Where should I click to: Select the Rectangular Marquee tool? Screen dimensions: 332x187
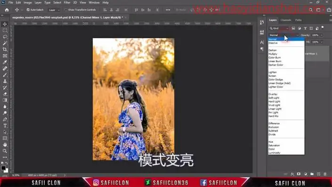click(x=5, y=31)
